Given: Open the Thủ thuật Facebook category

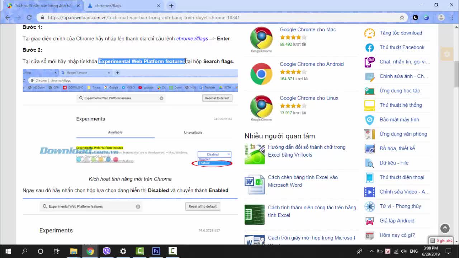Looking at the screenshot, I should pos(402,47).
